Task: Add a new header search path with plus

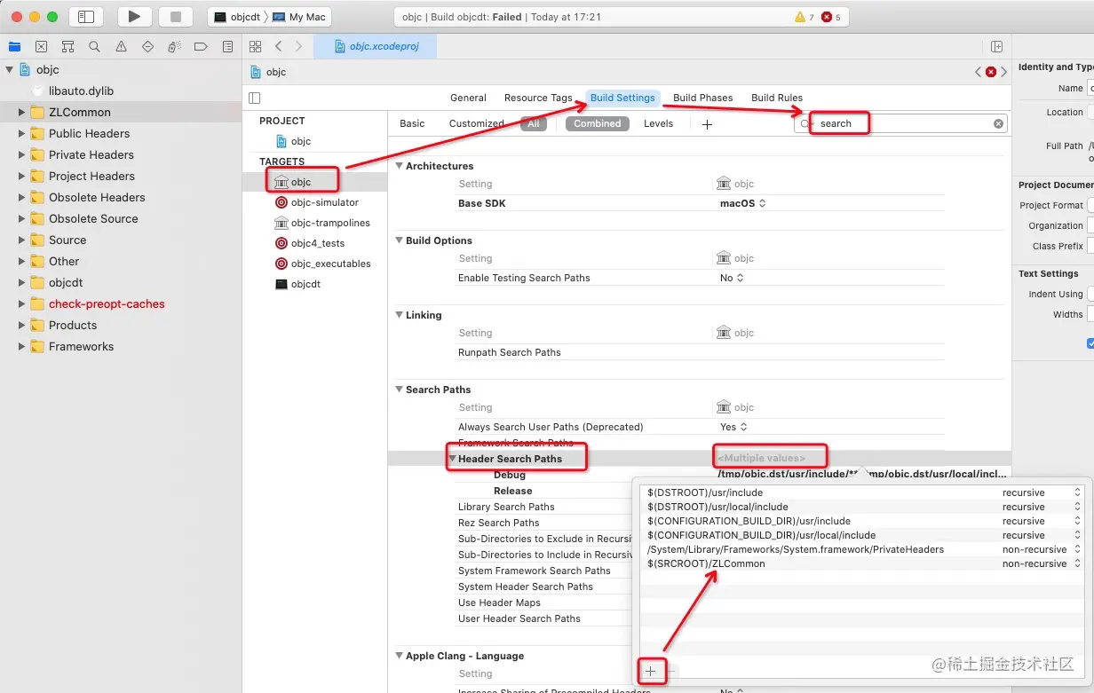Action: pos(650,672)
